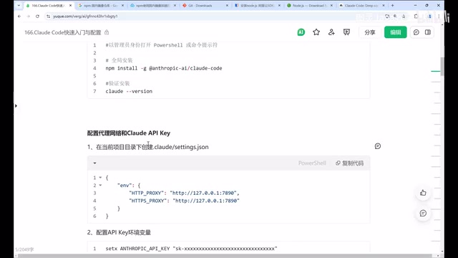Screen dimensions: 458x258
Task: Start presentation mode icon in header
Action: [346, 32]
